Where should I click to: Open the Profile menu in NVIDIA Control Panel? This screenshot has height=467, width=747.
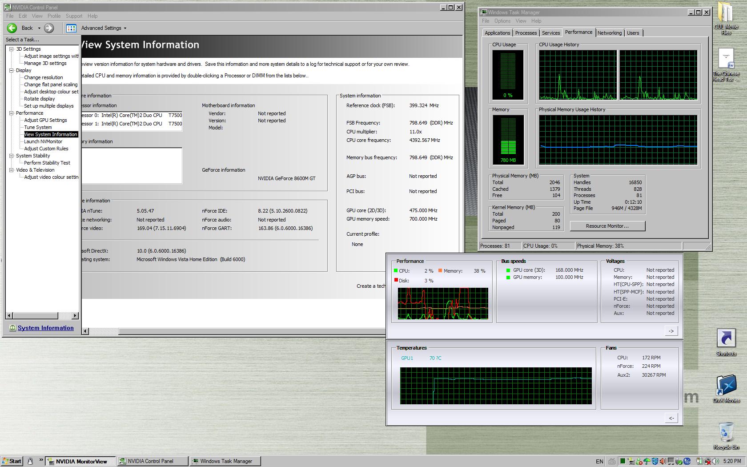click(x=54, y=16)
